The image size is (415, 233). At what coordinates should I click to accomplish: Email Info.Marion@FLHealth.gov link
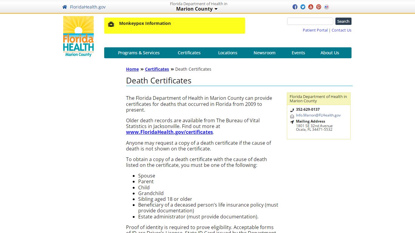point(318,115)
